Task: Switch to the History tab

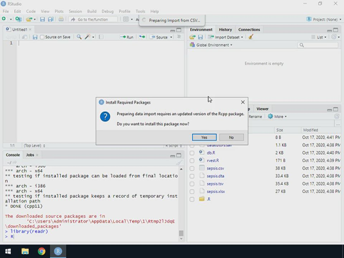Action: (x=225, y=29)
